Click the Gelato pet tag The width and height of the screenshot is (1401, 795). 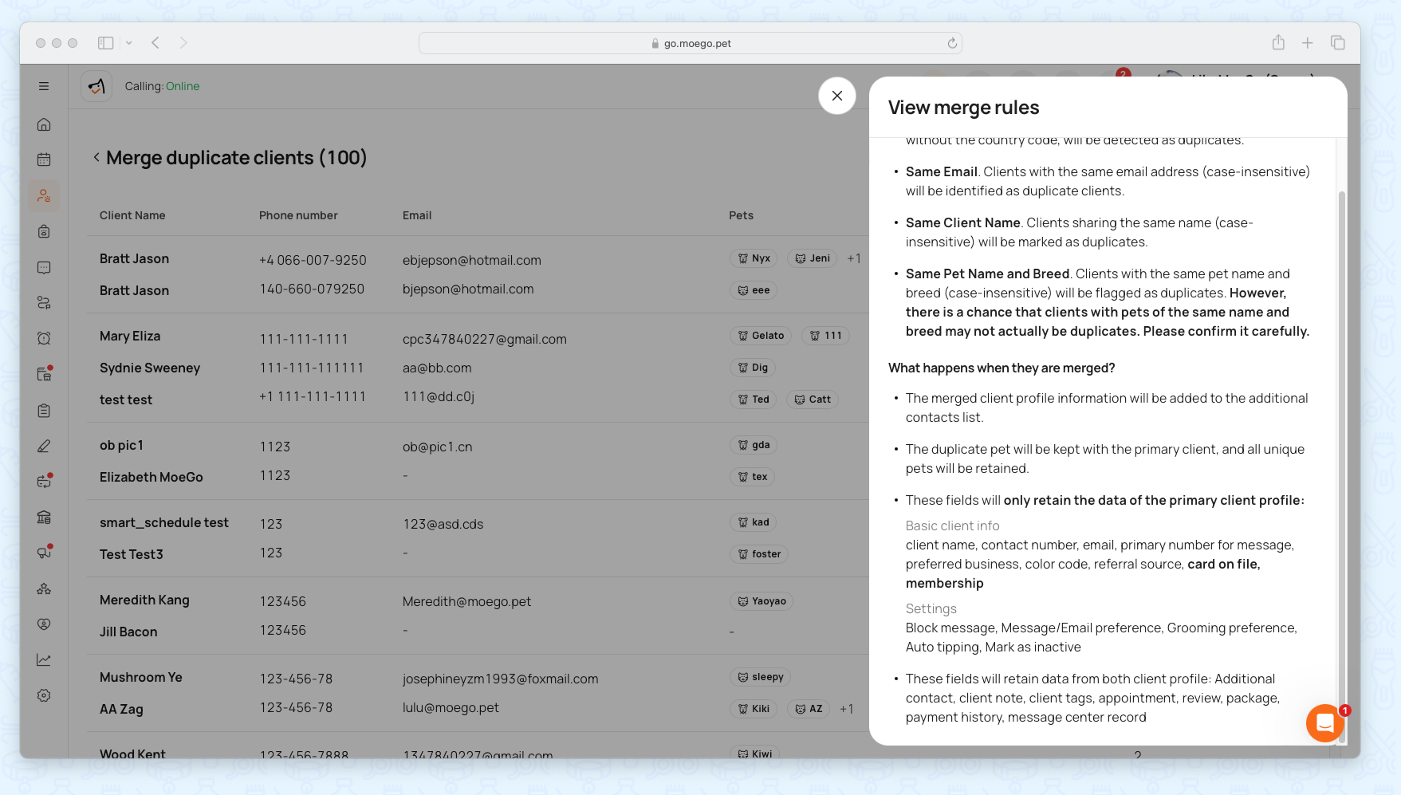761,336
